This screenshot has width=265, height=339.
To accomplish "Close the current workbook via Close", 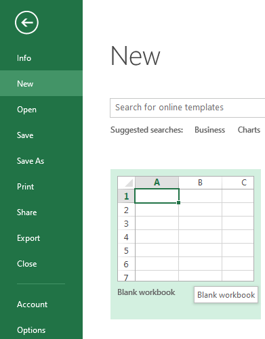I will 41,264.
